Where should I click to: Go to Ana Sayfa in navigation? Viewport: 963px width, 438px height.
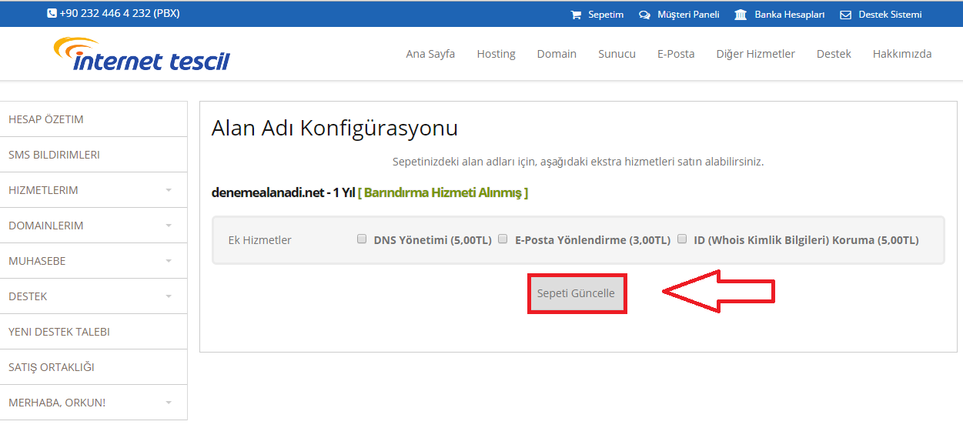pos(430,54)
